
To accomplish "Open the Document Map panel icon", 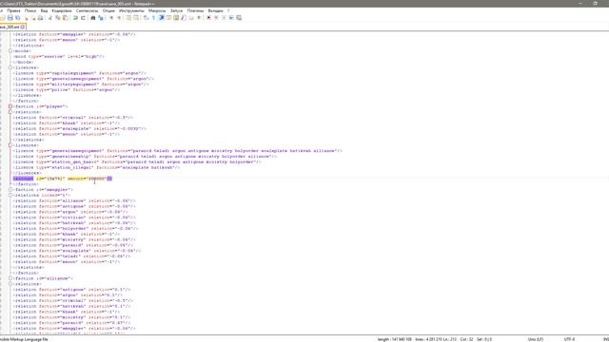I will pyautogui.click(x=176, y=18).
